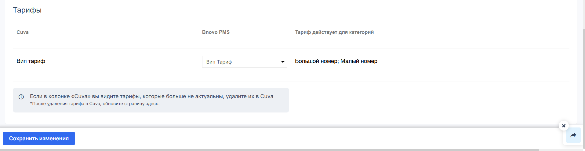Image resolution: width=585 pixels, height=151 pixels.
Task: Click the blank space right of the info notice
Action: [427, 100]
